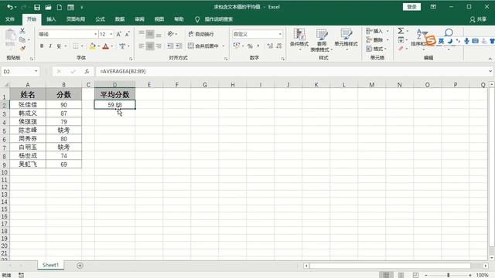
Task: Apply the red font color A
Action: [x=106, y=46]
